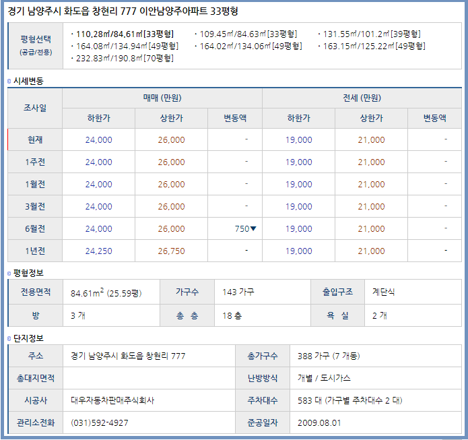The height and width of the screenshot is (440, 468).
Task: Click the completion date 2009.08.01
Action: (319, 422)
